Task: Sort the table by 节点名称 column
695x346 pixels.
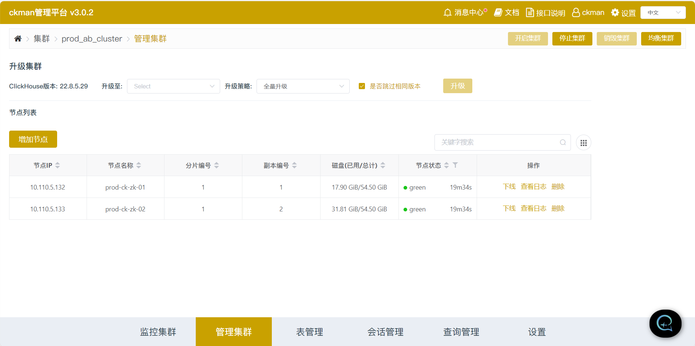Action: click(x=139, y=165)
